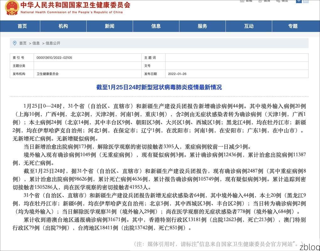Select the 中 Chinese language button

[x=298, y=1]
